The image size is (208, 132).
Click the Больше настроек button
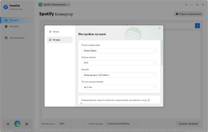coord(188,124)
